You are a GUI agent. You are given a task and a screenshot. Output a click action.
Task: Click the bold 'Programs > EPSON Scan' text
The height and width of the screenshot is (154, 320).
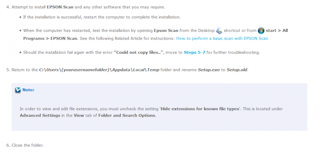point(50,38)
